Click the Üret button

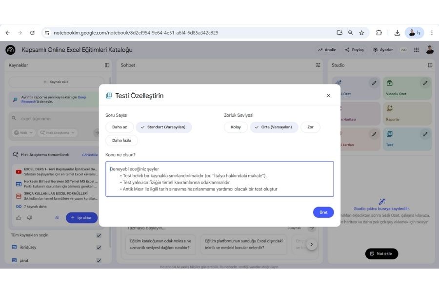click(x=323, y=212)
